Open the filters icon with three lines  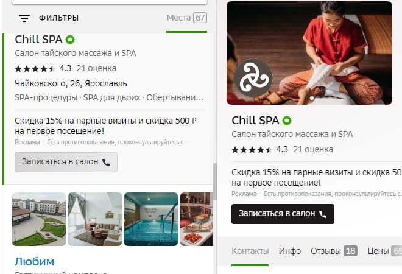click(x=24, y=18)
